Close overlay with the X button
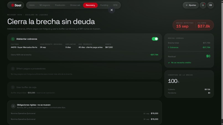The image size is (223, 125). [112, 10]
